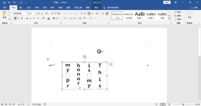Click the object anchor icon in the margin
Image resolution: width=201 pixels, height=106 pixels.
(48, 59)
